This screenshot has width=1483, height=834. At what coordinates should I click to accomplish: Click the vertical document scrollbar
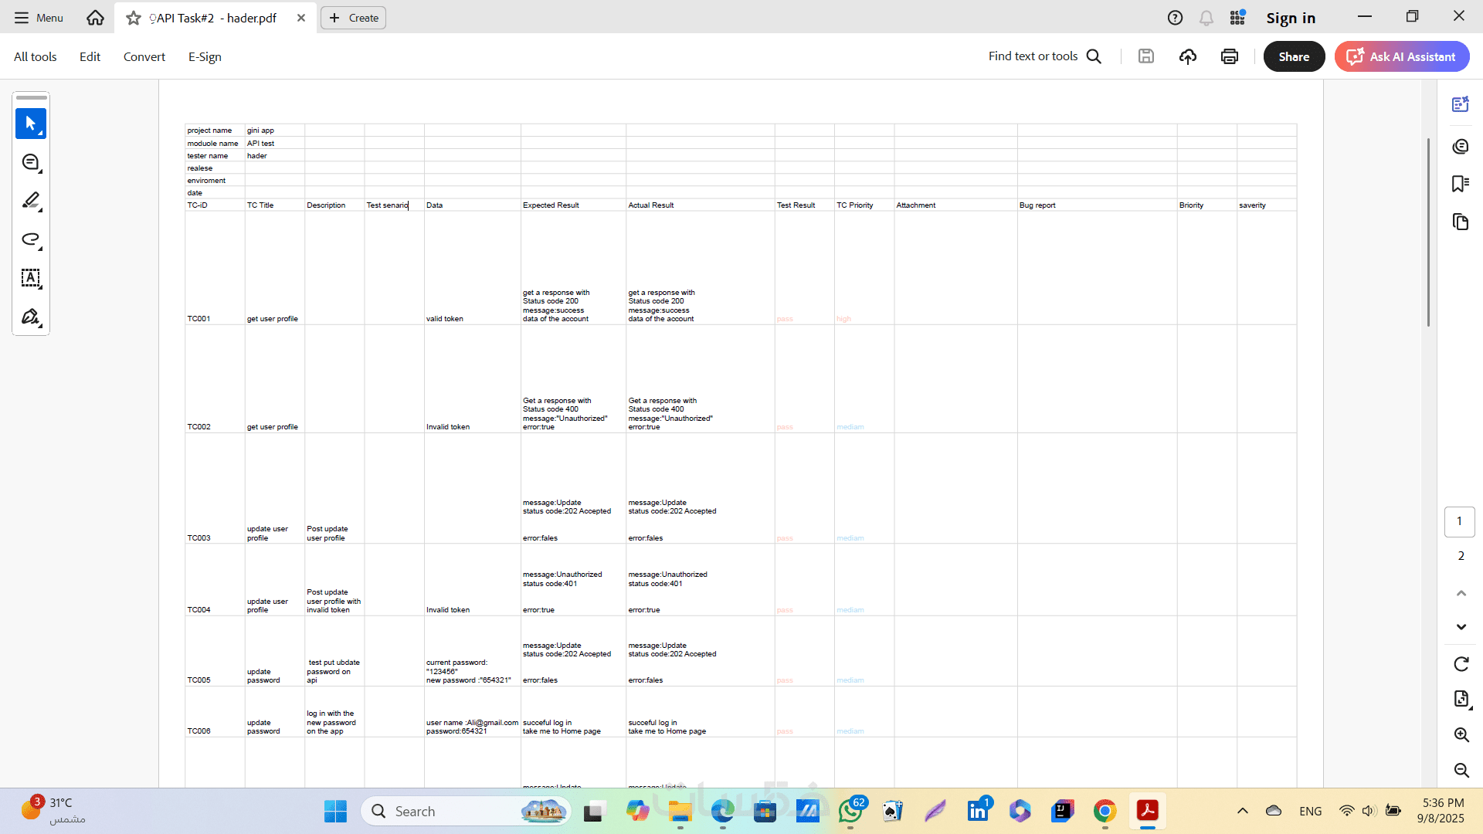(1428, 232)
